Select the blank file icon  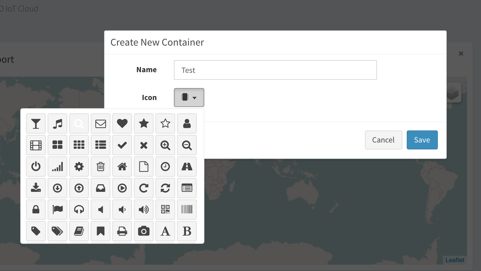(x=144, y=167)
